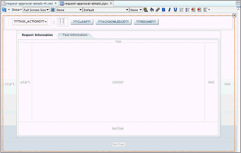Open the design canvas corner dropdown arrow
This screenshot has height=153, width=241.
(234, 16)
